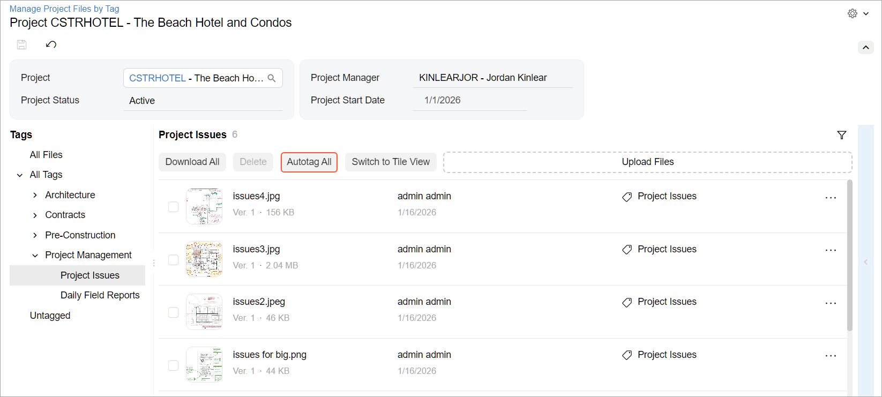Click the tag icon in issues2.jpeg row
This screenshot has width=882, height=397.
point(627,302)
